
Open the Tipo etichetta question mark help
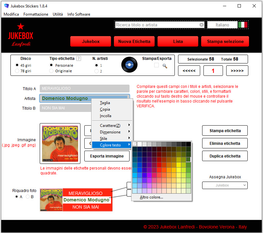tap(78, 58)
